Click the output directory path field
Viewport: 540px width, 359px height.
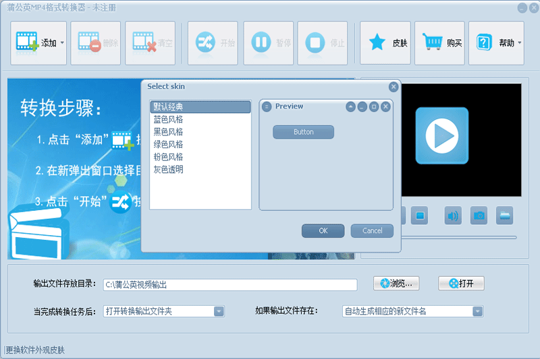(x=230, y=285)
